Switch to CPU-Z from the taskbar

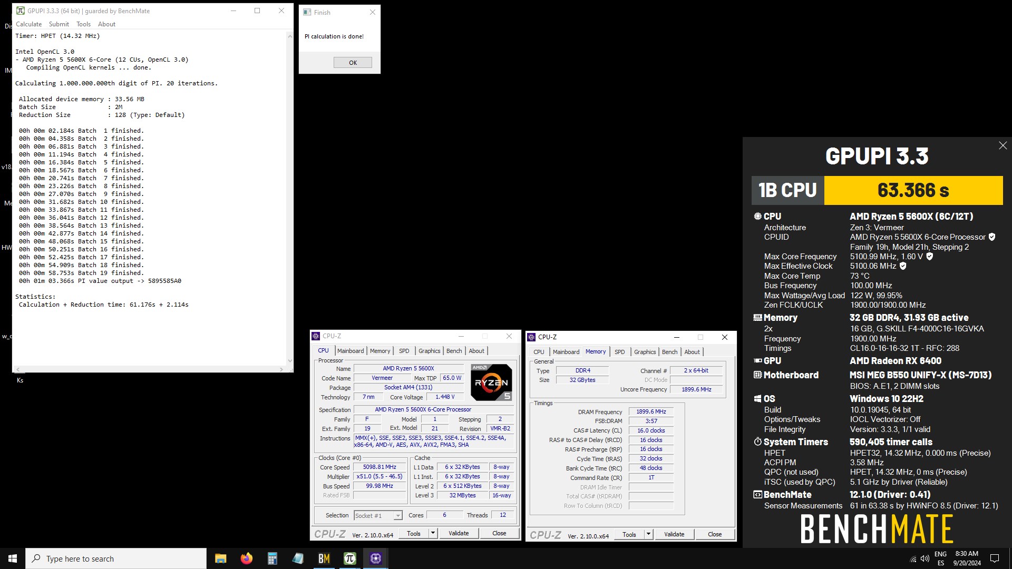(375, 558)
